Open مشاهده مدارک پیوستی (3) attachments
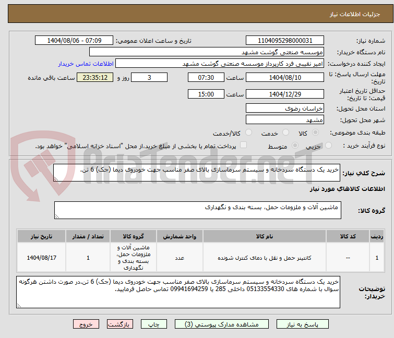Screen dimensions: 394x338 (x=221, y=324)
